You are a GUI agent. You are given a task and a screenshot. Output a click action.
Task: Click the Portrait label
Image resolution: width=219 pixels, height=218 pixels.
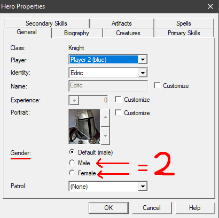coord(20,112)
